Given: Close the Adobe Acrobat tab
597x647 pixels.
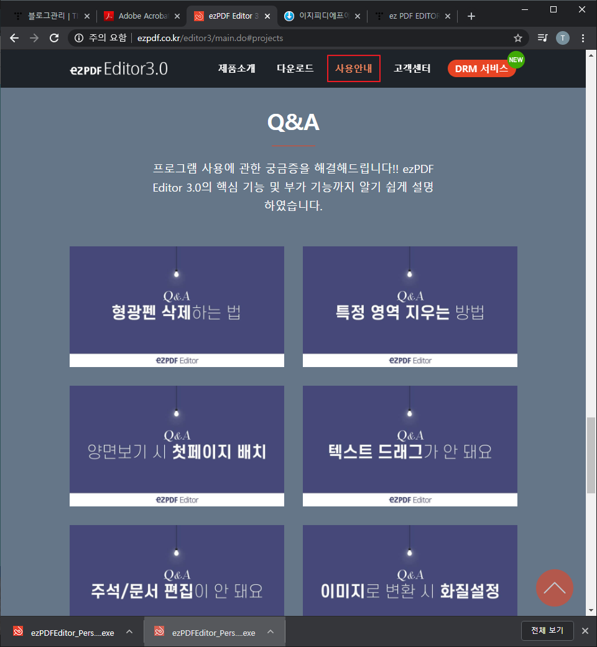Looking at the screenshot, I should point(177,16).
